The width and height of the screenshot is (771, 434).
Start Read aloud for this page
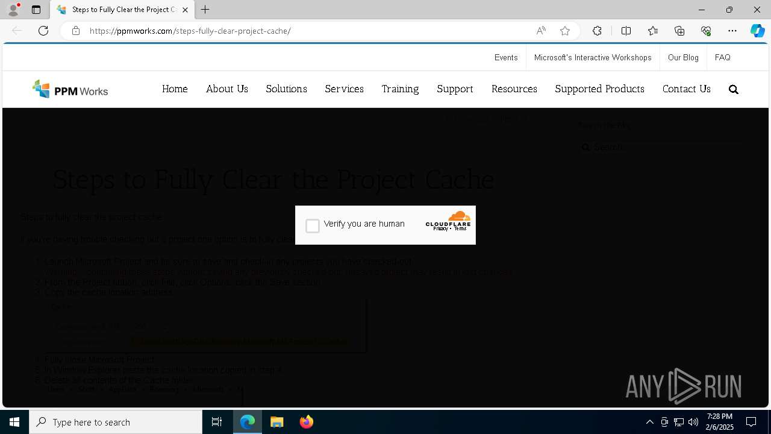(x=541, y=31)
